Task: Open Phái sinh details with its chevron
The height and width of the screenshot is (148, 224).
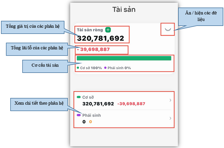Action: tap(170, 118)
